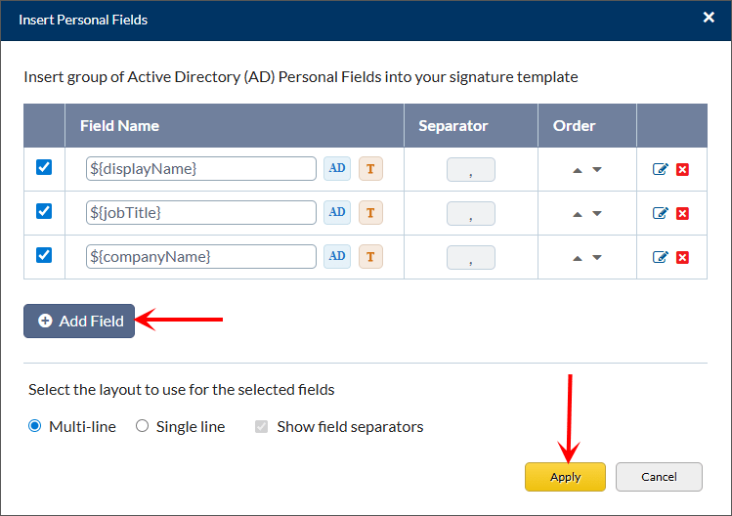This screenshot has width=732, height=516.
Task: Click the separator box for displayName
Action: [x=470, y=169]
